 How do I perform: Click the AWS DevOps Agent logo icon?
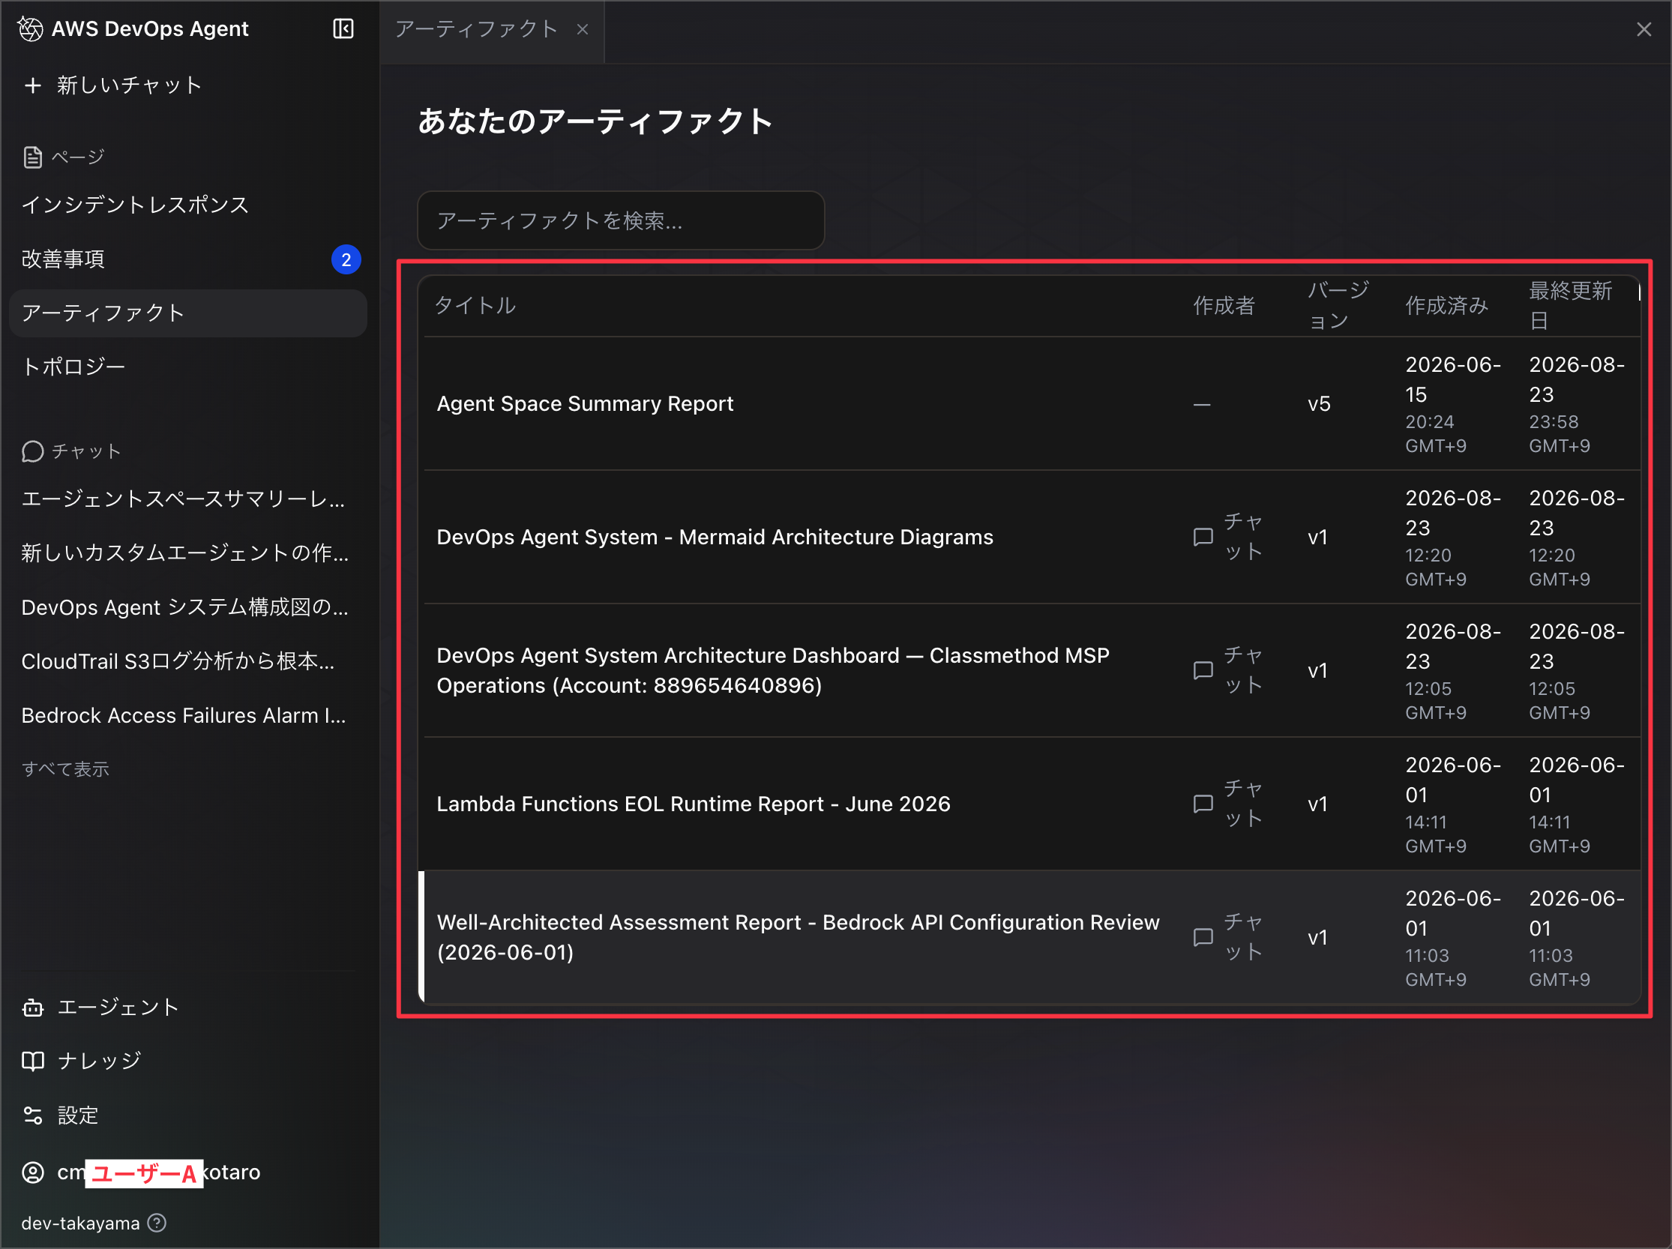pos(30,28)
